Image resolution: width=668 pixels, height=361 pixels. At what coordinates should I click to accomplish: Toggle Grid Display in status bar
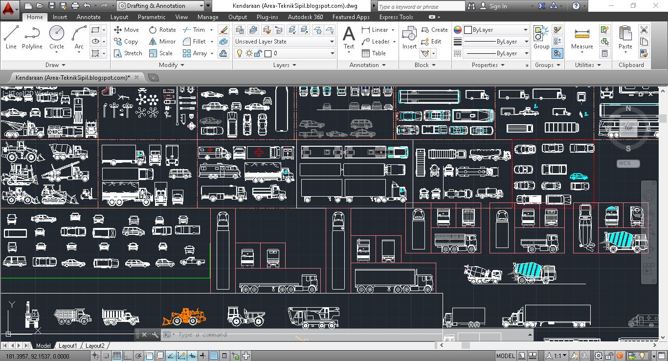116,356
